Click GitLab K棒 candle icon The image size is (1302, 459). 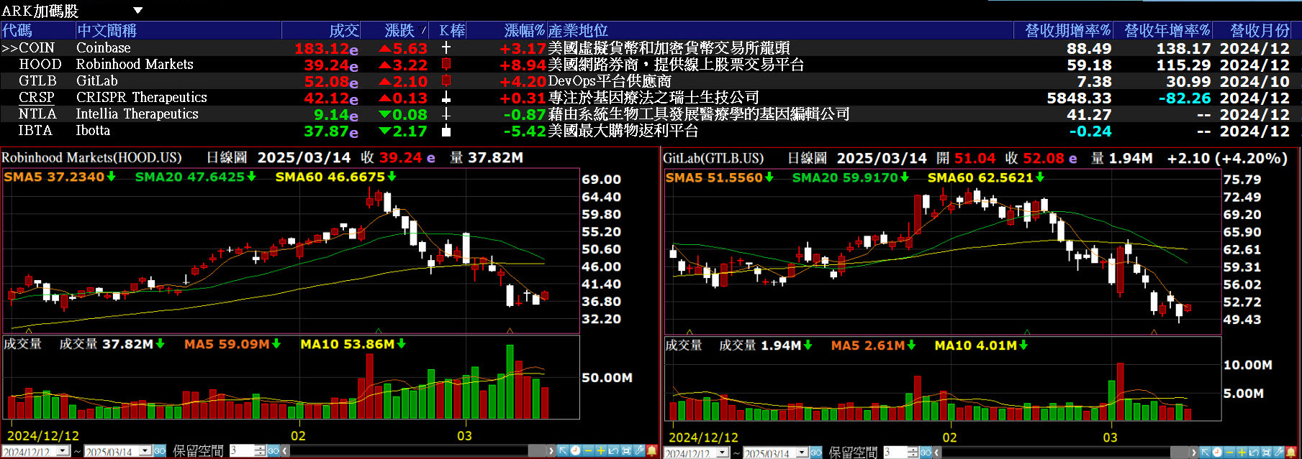446,80
